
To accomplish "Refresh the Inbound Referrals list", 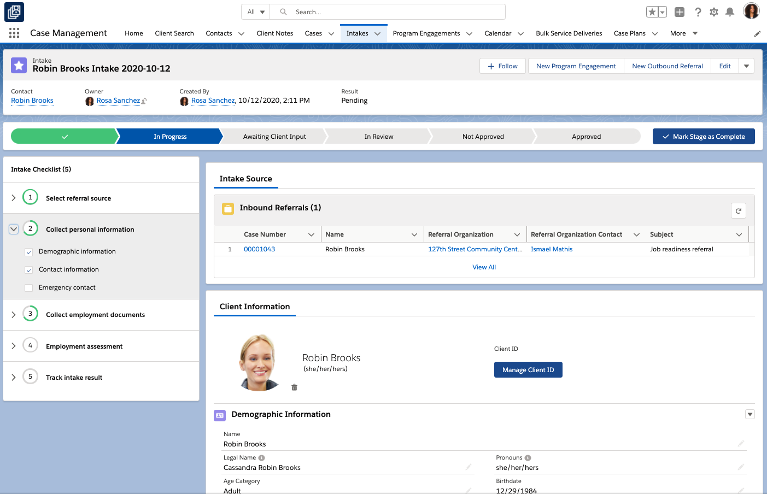I will point(738,211).
